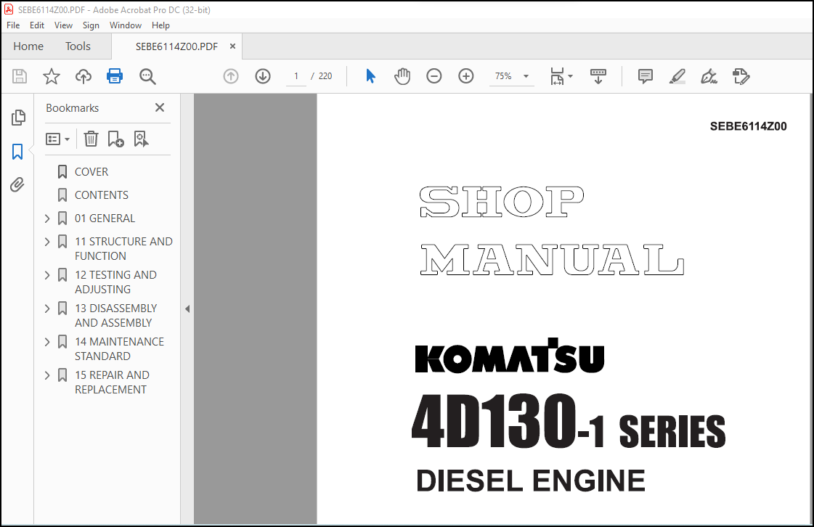814x527 pixels.
Task: Zoom out with the minus button
Action: point(434,76)
